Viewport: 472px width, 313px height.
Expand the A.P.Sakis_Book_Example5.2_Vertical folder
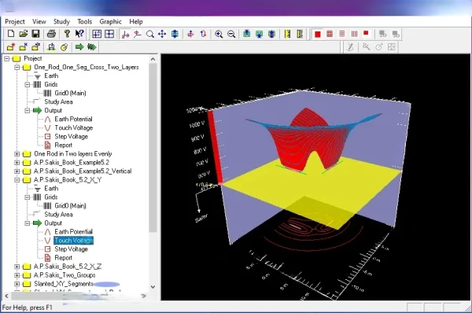coord(17,171)
